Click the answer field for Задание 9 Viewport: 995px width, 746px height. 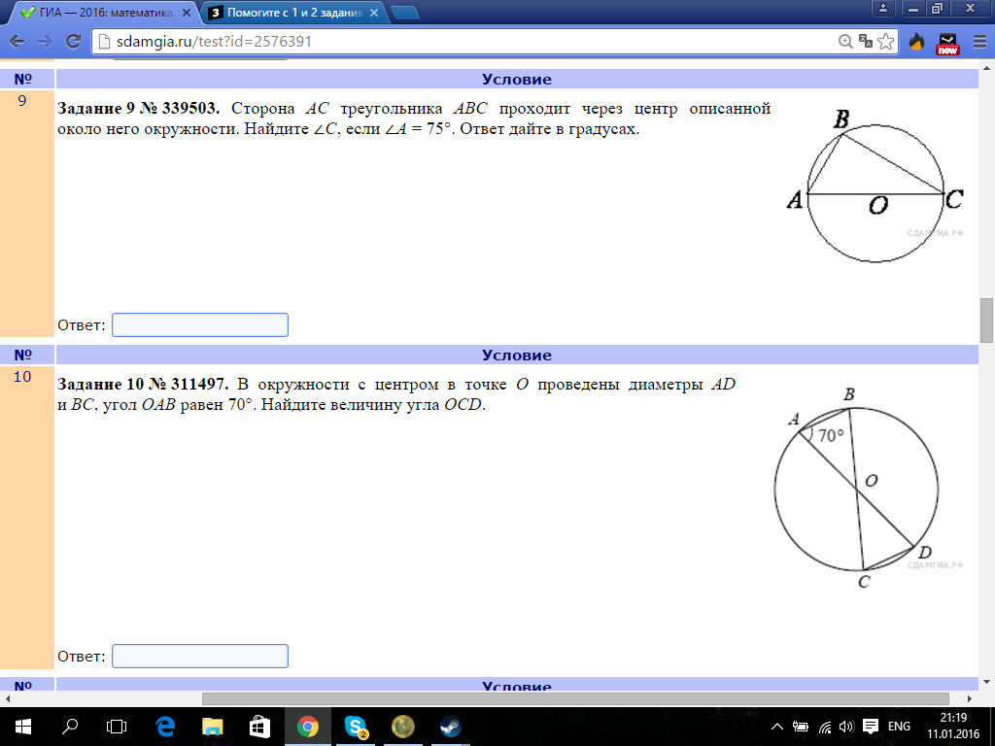pyautogui.click(x=200, y=325)
